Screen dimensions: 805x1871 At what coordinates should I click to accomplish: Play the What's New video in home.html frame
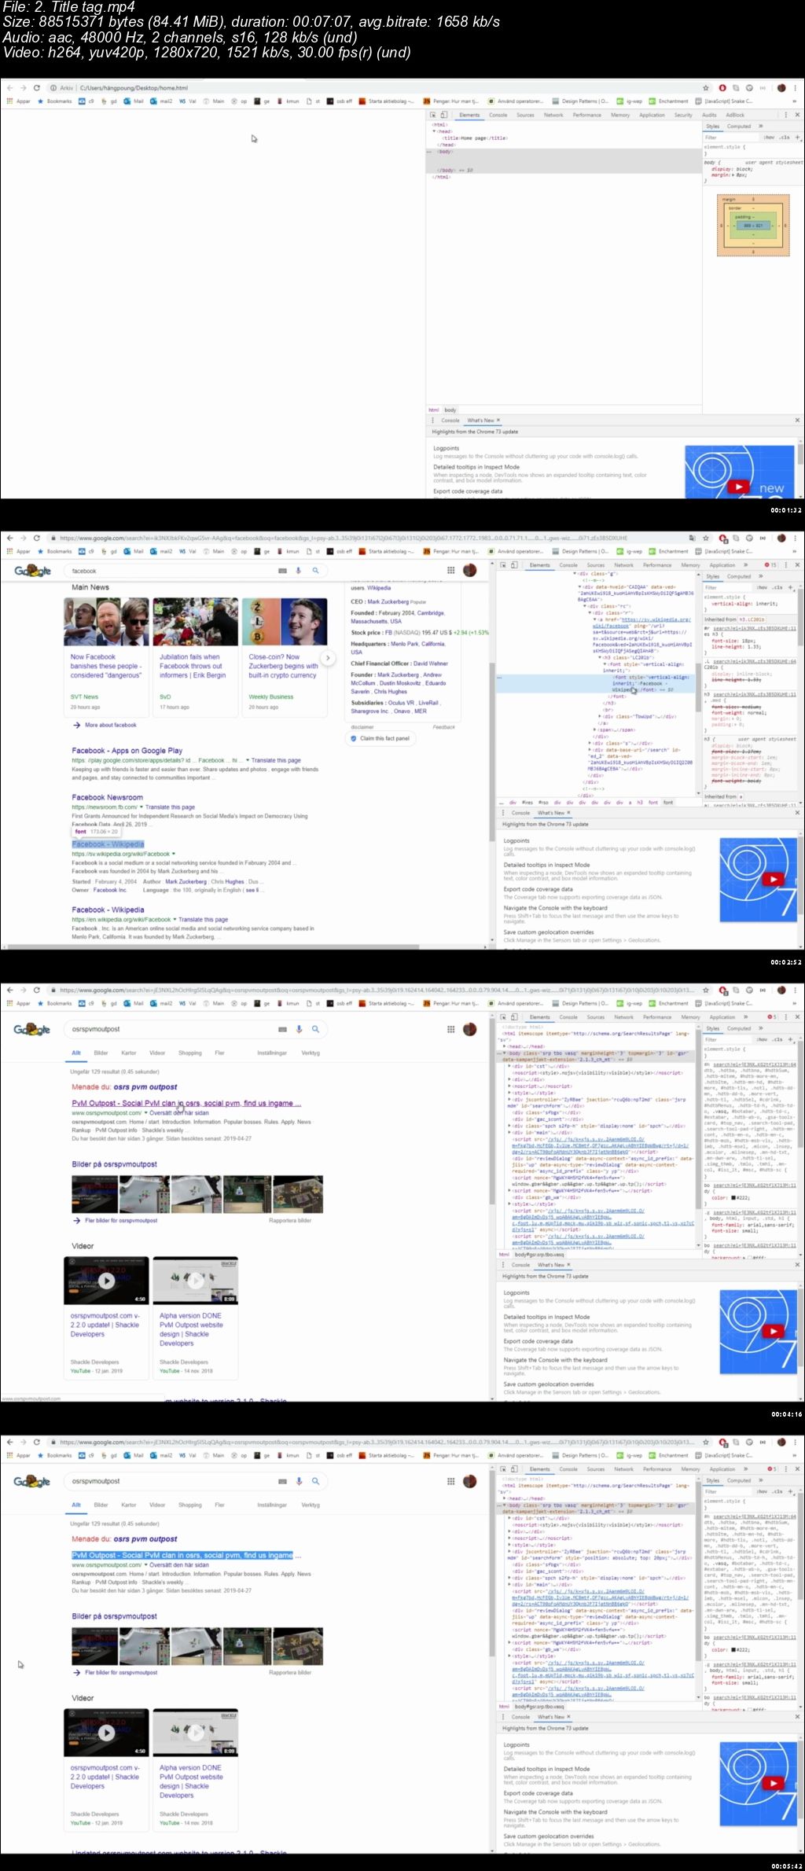click(x=738, y=487)
